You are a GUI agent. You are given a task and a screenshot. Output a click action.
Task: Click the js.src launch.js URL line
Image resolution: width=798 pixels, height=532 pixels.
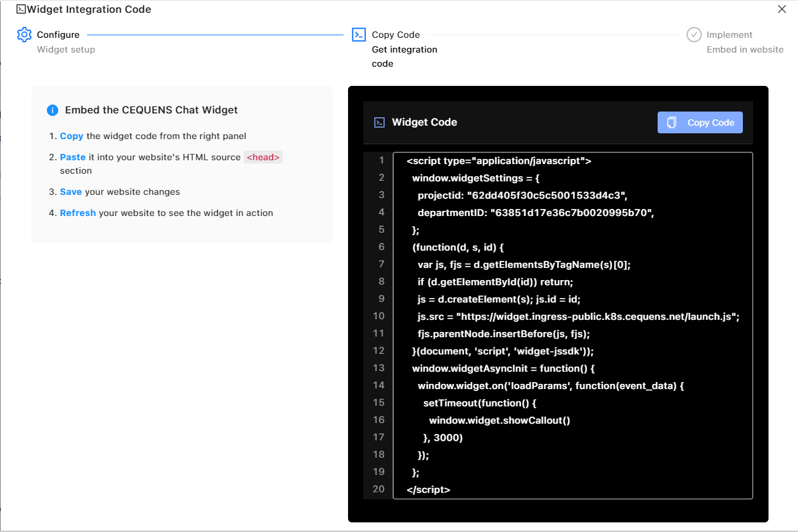click(x=579, y=317)
